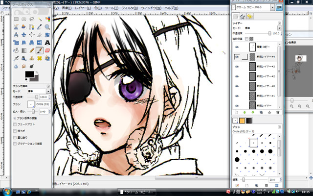The image size is (313, 196).
Task: Switch to the paths tab
Action: [x=243, y=16]
